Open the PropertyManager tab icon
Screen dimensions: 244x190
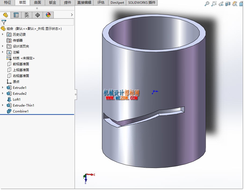tap(16, 15)
